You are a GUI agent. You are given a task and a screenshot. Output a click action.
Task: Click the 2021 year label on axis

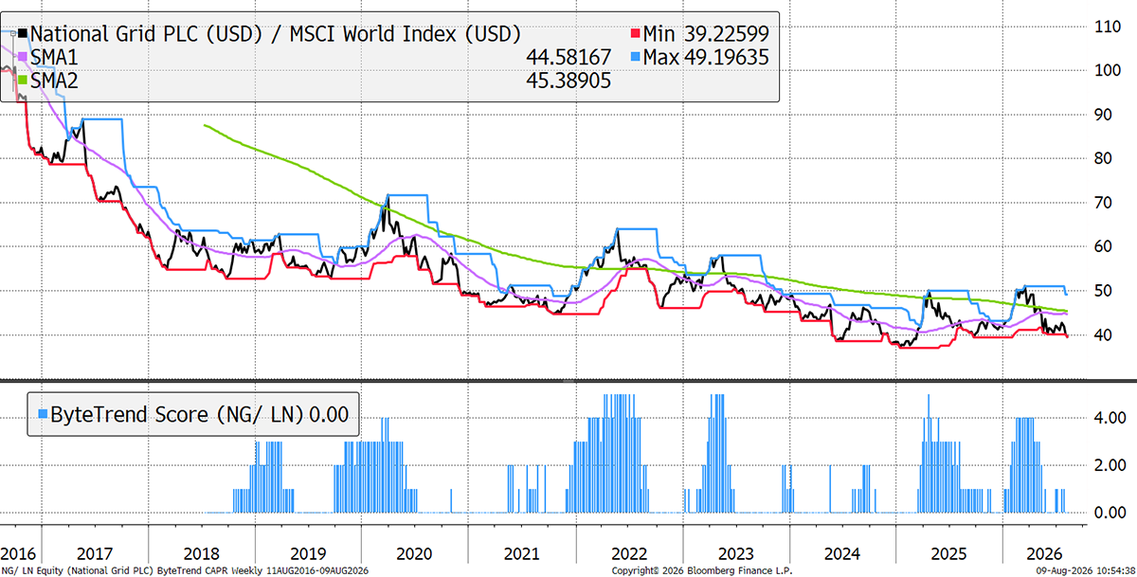[522, 552]
